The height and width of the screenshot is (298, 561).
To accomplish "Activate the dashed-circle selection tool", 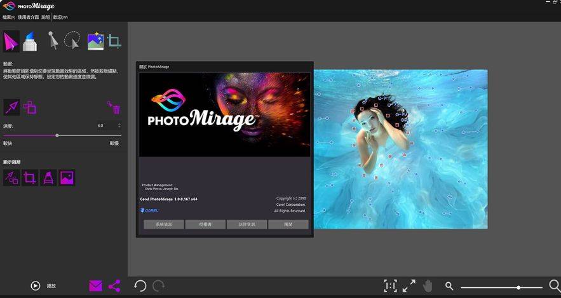I will 72,41.
